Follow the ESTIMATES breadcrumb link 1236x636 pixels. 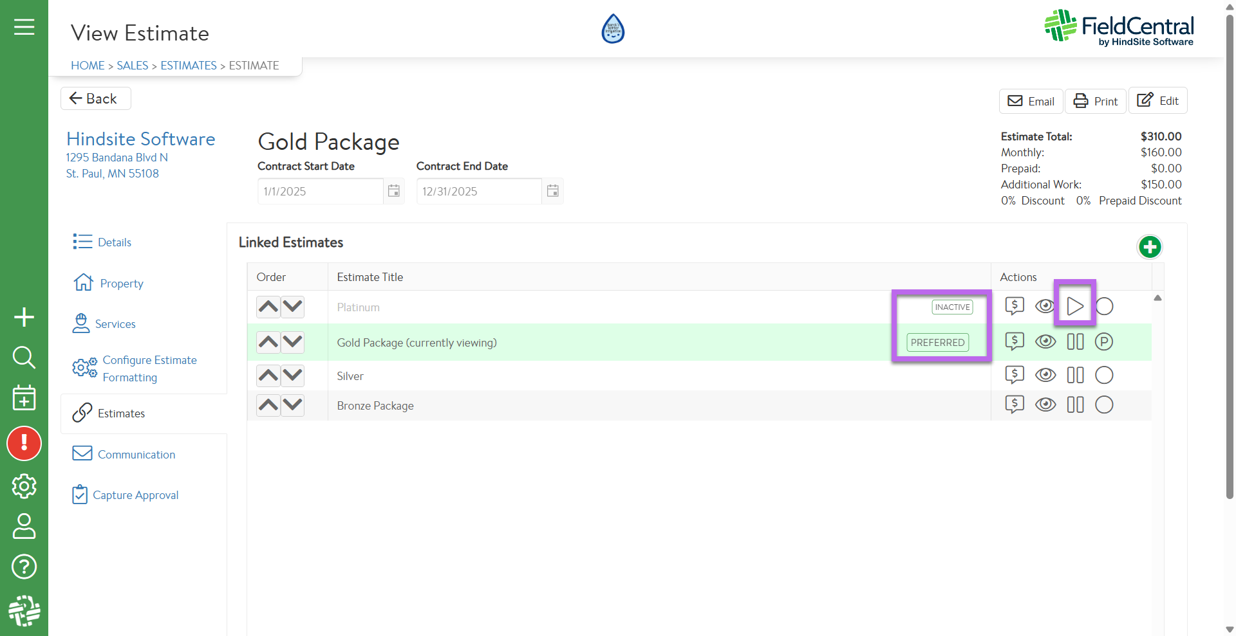click(188, 66)
